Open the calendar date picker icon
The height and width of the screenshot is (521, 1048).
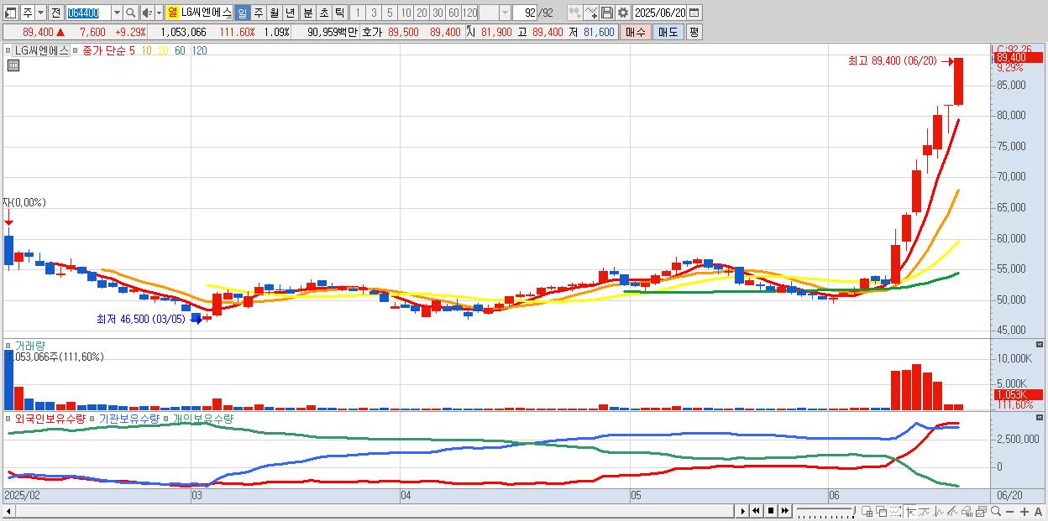(x=694, y=13)
